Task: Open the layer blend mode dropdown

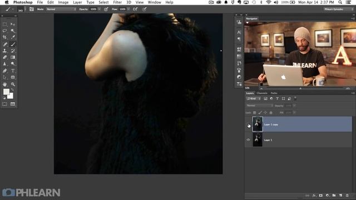Action: (x=260, y=106)
